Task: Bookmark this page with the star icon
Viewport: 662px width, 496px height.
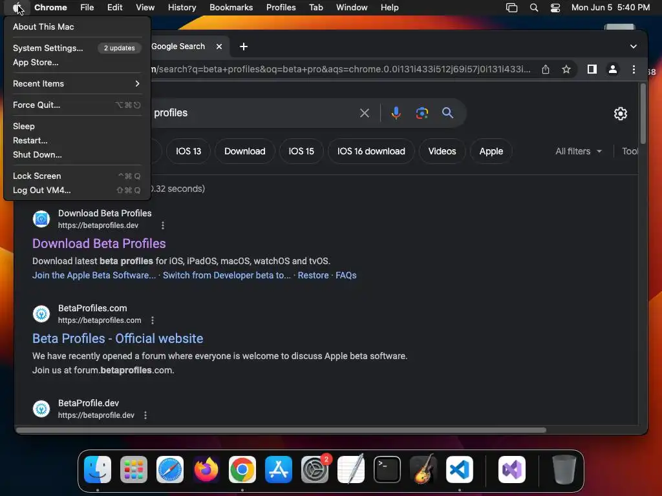Action: (566, 69)
